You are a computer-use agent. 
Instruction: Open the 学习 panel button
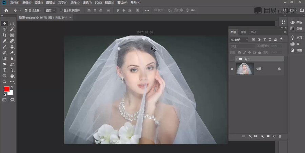point(296,38)
